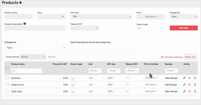Open Cappuccino's Don't print dropdown
201x105 pixels.
(x=151, y=85)
